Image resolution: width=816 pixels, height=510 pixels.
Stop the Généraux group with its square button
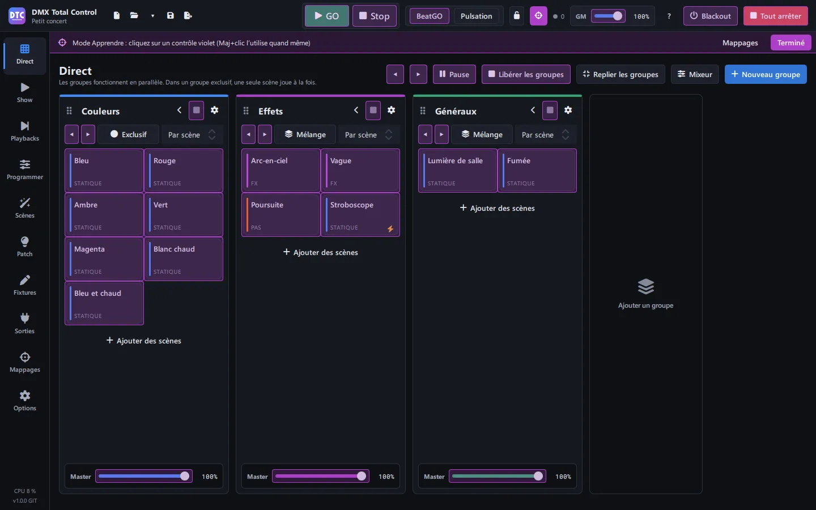pos(550,110)
